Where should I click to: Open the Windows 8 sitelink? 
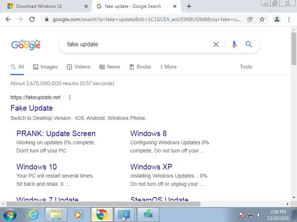pos(148,134)
